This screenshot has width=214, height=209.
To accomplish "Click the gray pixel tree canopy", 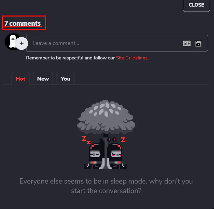I will [106, 117].
